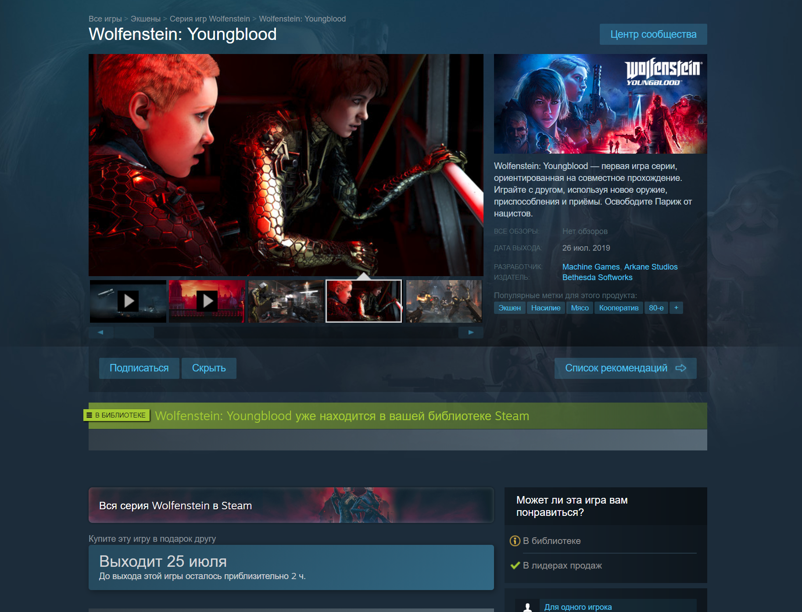Screen dimensions: 802x612
Task: Click the info icon next to В библиотеке
Action: [515, 541]
